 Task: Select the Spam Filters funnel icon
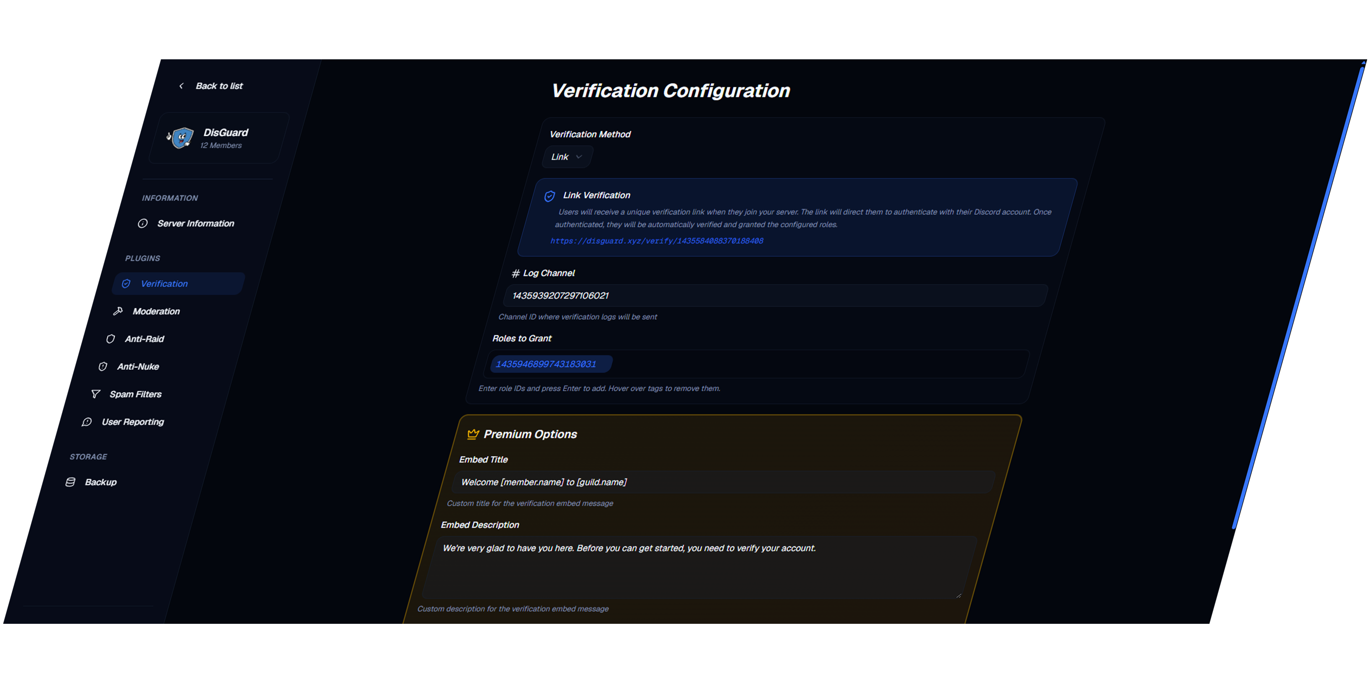[x=96, y=394]
